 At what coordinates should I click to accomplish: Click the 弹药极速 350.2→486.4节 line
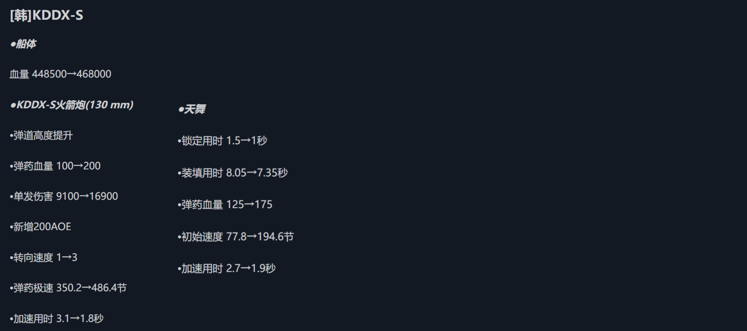(x=68, y=288)
